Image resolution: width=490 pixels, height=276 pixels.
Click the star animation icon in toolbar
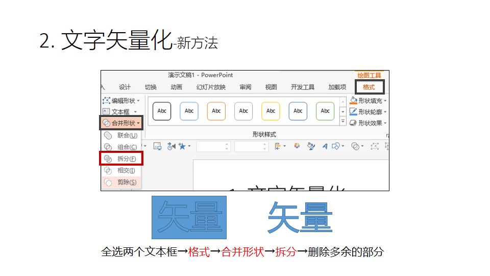182,146
